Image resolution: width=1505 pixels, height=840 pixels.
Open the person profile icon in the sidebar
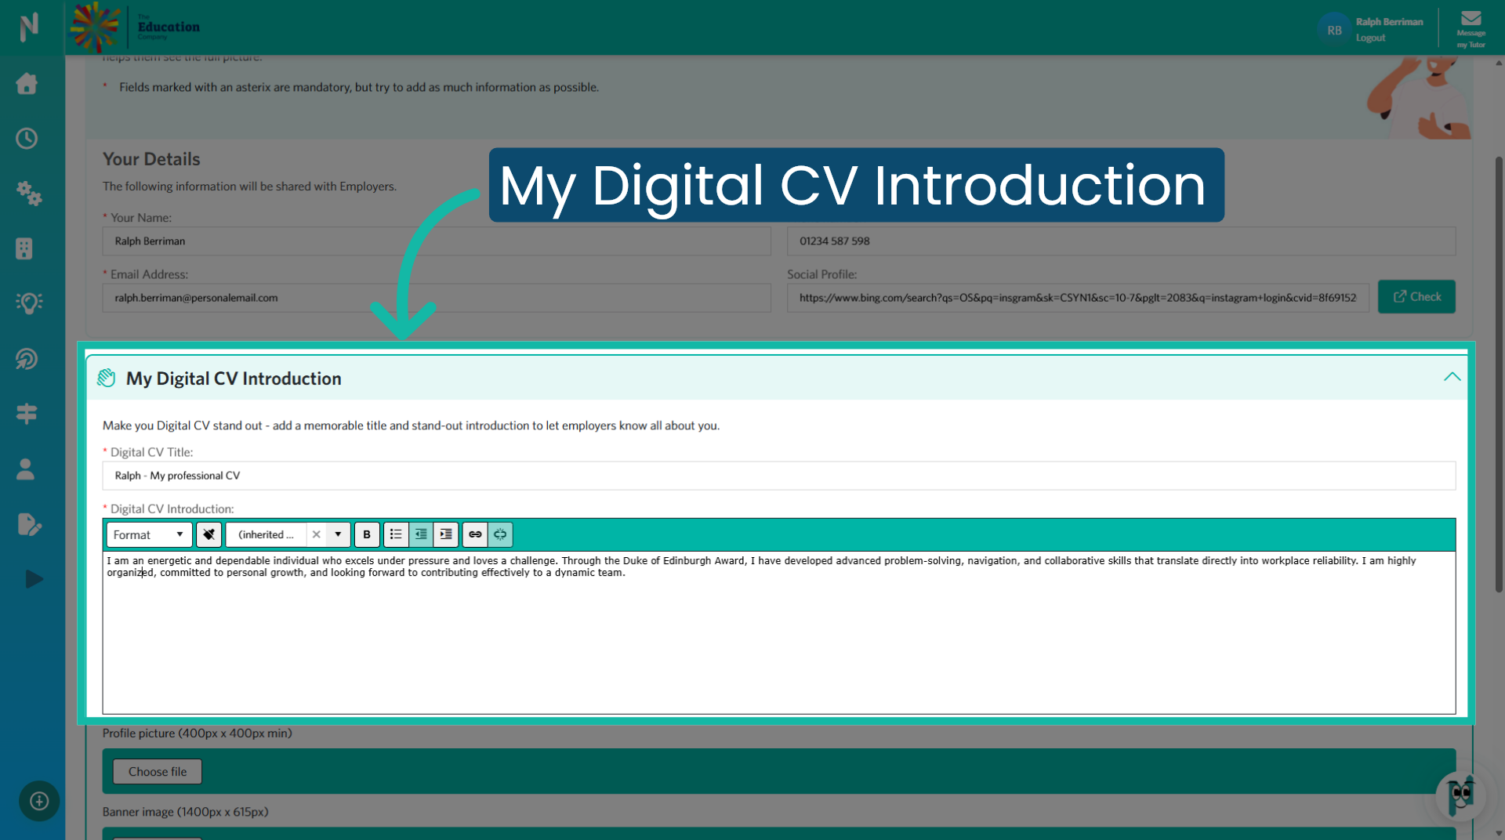pyautogui.click(x=25, y=469)
